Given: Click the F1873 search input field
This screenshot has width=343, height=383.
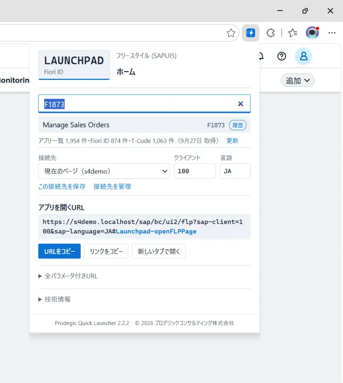Looking at the screenshot, I should tap(144, 104).
